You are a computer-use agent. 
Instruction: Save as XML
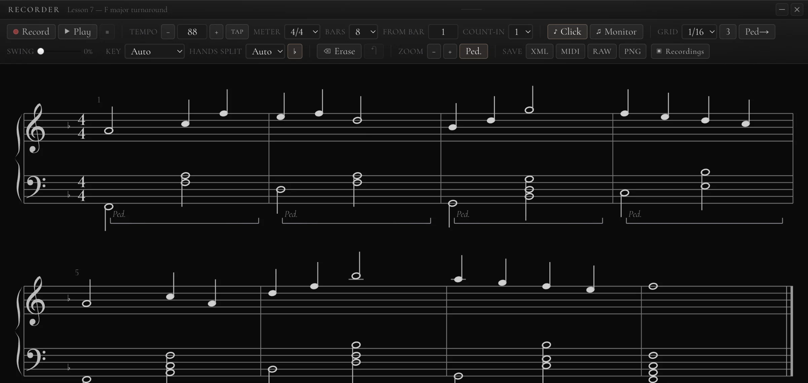[539, 51]
